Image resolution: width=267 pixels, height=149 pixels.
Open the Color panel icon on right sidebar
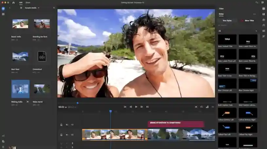tap(264, 20)
